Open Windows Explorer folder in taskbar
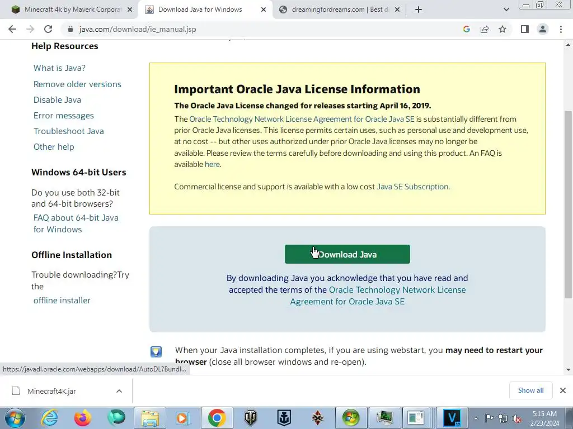This screenshot has height=429, width=573. click(x=150, y=418)
